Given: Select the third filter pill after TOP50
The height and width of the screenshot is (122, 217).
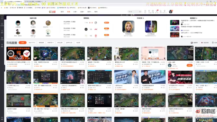Looking at the screenshot, I should point(41,43).
